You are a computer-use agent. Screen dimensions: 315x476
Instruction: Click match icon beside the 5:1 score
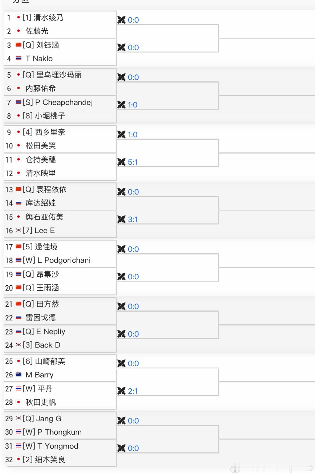(121, 162)
